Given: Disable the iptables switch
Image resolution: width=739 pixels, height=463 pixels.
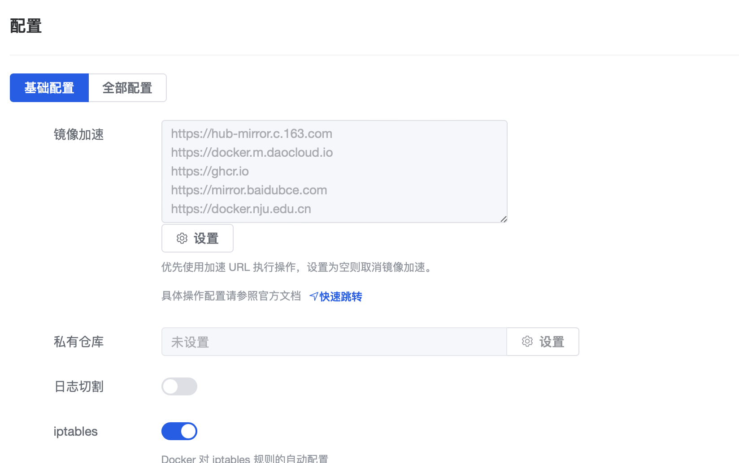Looking at the screenshot, I should tap(179, 431).
